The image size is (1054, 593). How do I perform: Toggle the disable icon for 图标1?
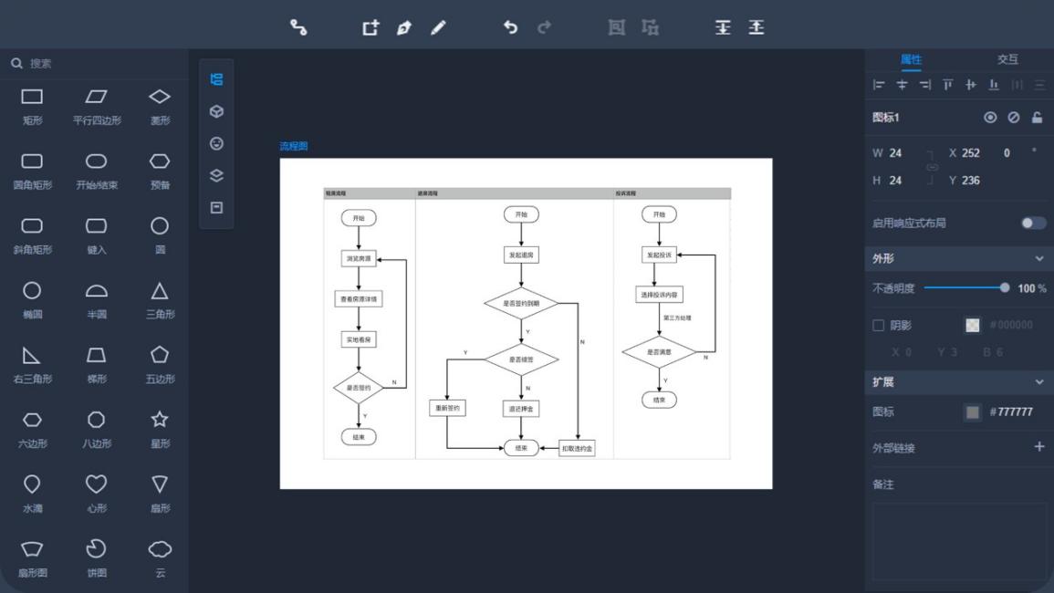(x=1014, y=117)
